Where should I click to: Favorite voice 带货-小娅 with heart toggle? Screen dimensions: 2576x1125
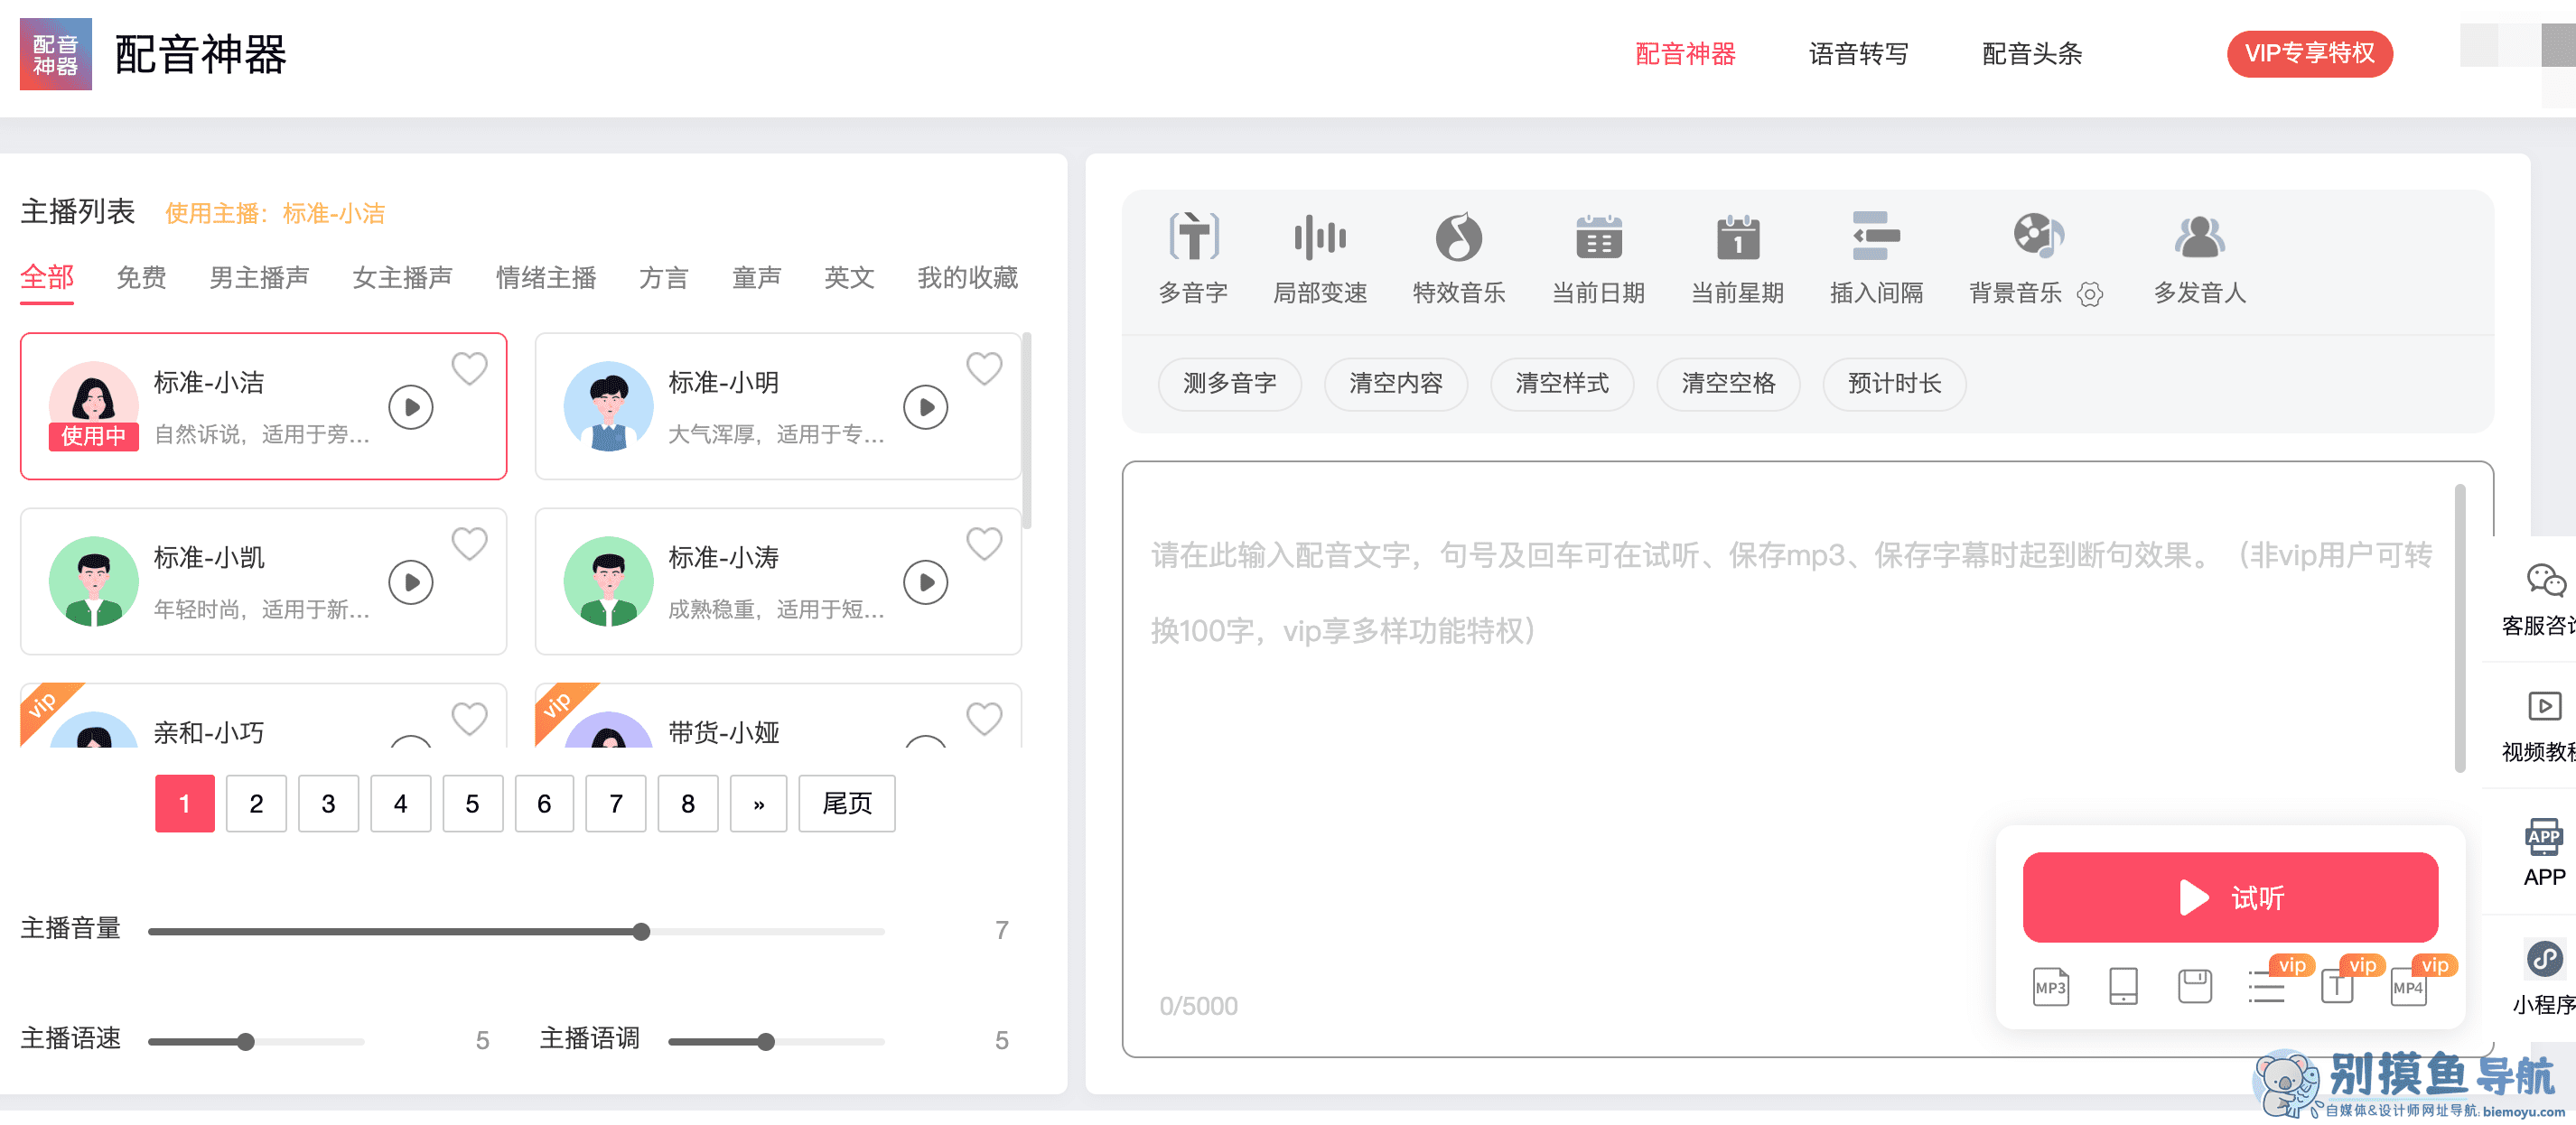coord(985,718)
